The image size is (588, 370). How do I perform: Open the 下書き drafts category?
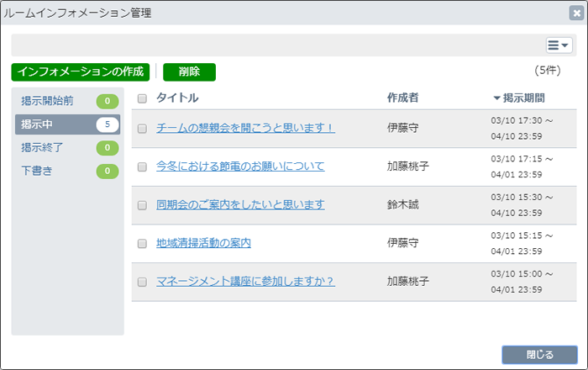(x=36, y=171)
